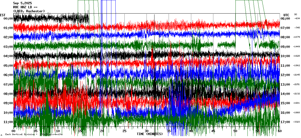Viewport: 301px width, 138px height.
Task: Select the 03:00 EST row label
Action: [8, 47]
